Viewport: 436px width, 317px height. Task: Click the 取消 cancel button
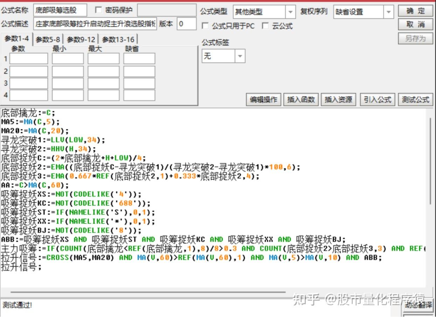point(415,24)
